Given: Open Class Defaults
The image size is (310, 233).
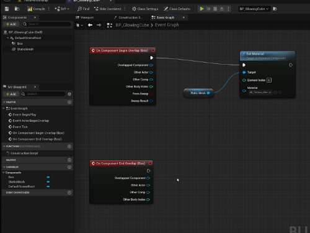Looking at the screenshot, I should point(177,9).
